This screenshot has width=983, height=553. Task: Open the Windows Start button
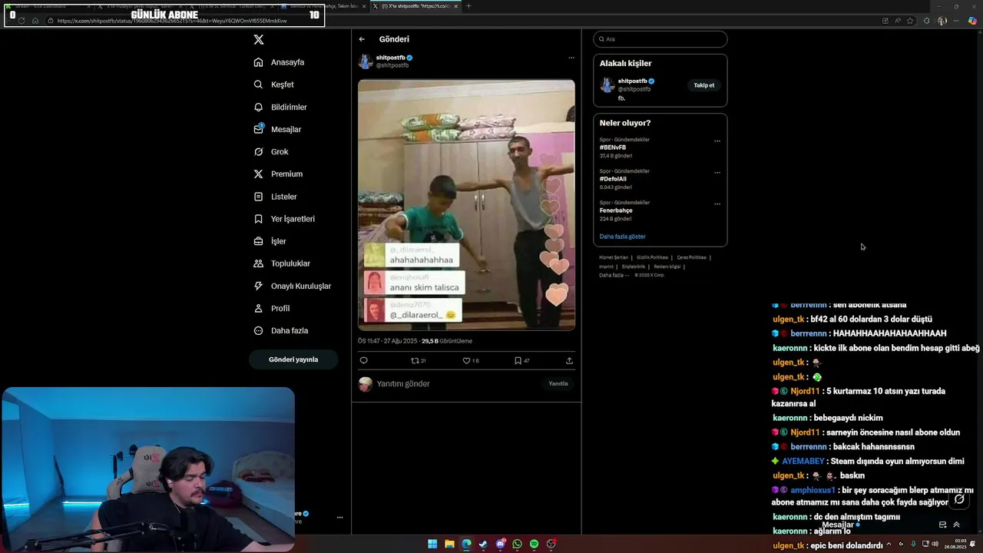point(432,544)
